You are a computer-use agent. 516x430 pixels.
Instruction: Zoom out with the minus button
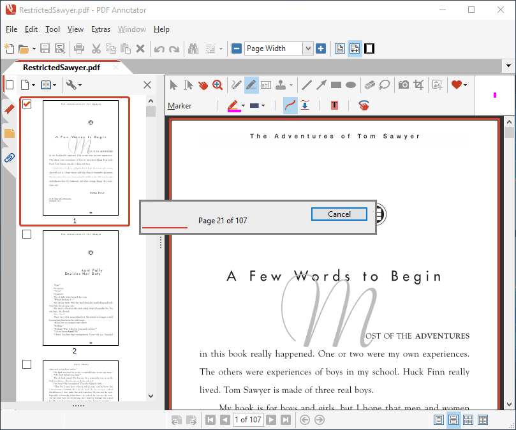237,48
